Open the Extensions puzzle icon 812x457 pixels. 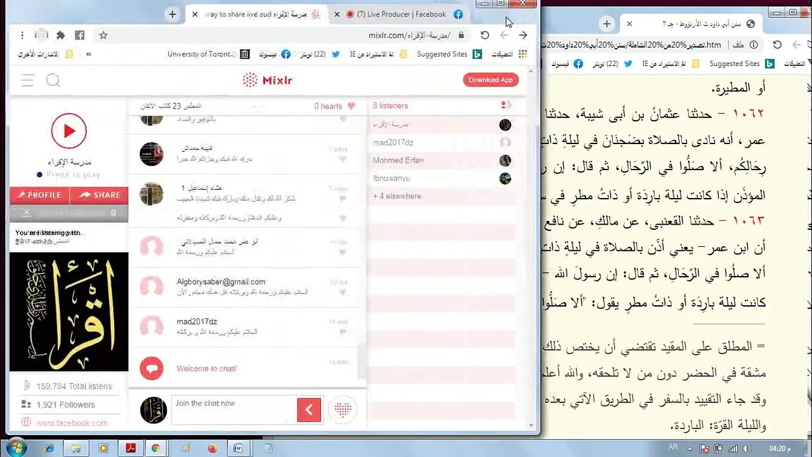61,35
